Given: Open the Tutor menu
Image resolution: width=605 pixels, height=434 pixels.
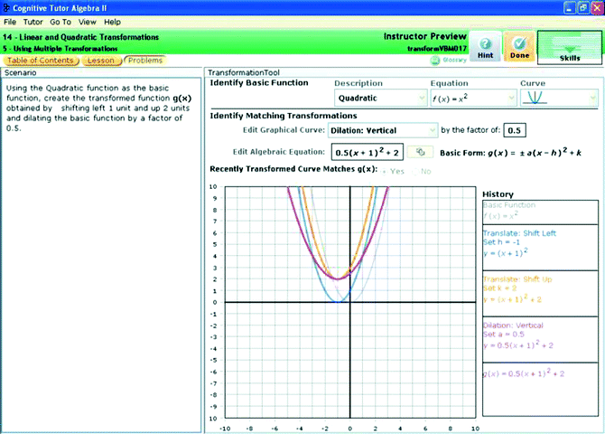Looking at the screenshot, I should (x=33, y=22).
